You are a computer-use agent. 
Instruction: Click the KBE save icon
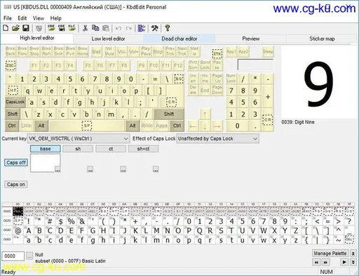pyautogui.click(x=62, y=28)
